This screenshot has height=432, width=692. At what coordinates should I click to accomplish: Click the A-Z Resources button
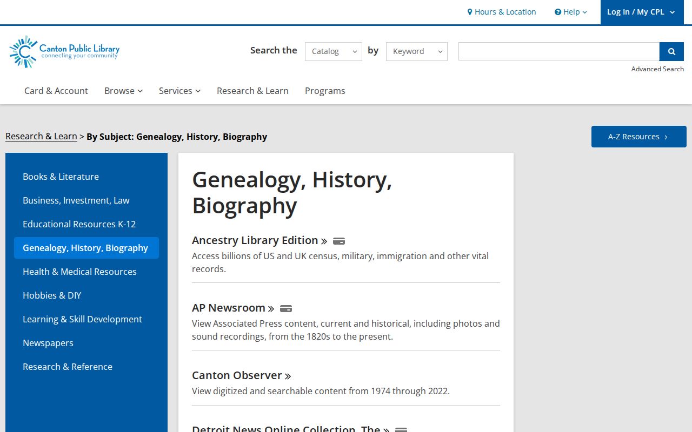(x=639, y=137)
